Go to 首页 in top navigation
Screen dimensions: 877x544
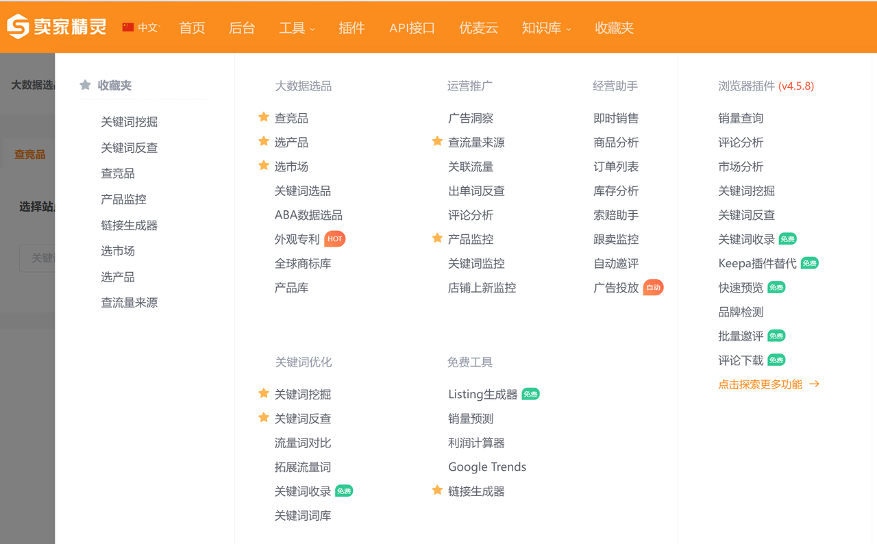(192, 28)
